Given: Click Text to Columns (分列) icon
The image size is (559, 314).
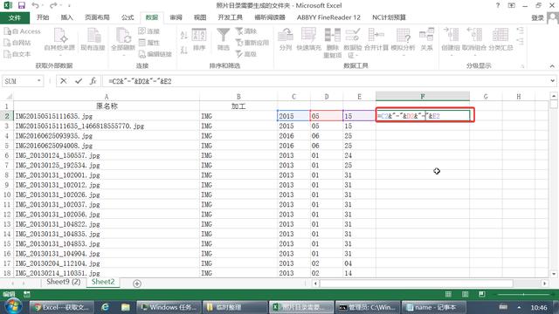Looking at the screenshot, I should (x=286, y=39).
